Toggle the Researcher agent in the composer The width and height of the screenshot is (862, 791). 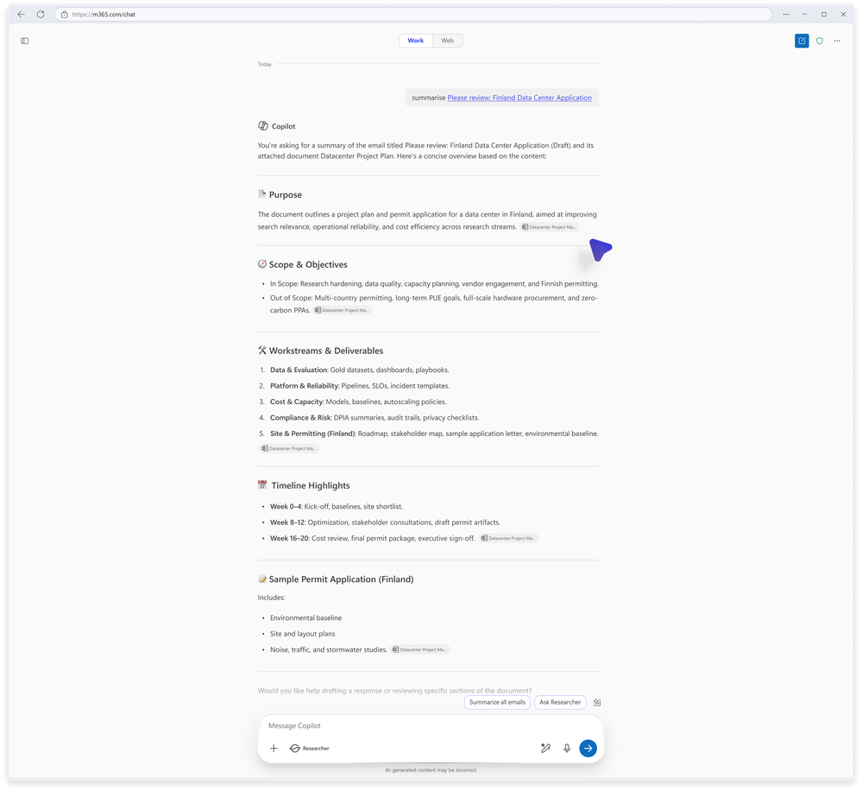[x=308, y=748]
